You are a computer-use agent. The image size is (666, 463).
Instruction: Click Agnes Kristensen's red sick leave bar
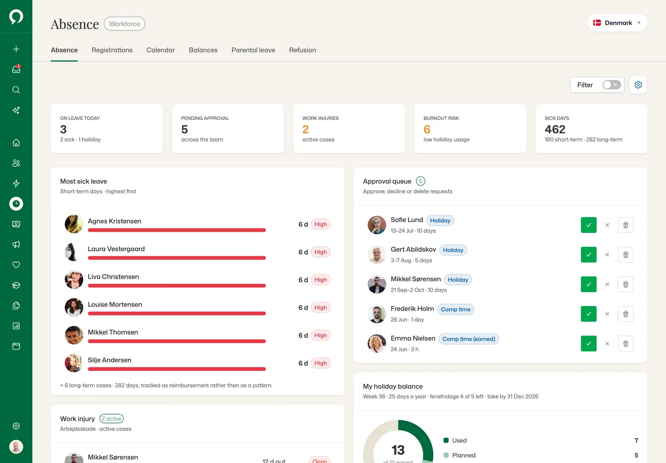(x=177, y=230)
